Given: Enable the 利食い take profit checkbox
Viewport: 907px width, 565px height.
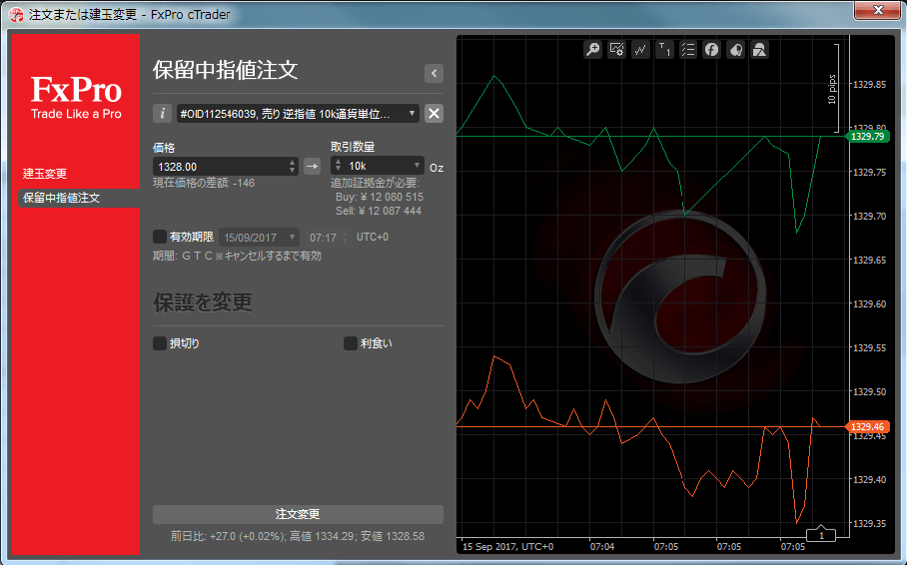Looking at the screenshot, I should coord(350,343).
